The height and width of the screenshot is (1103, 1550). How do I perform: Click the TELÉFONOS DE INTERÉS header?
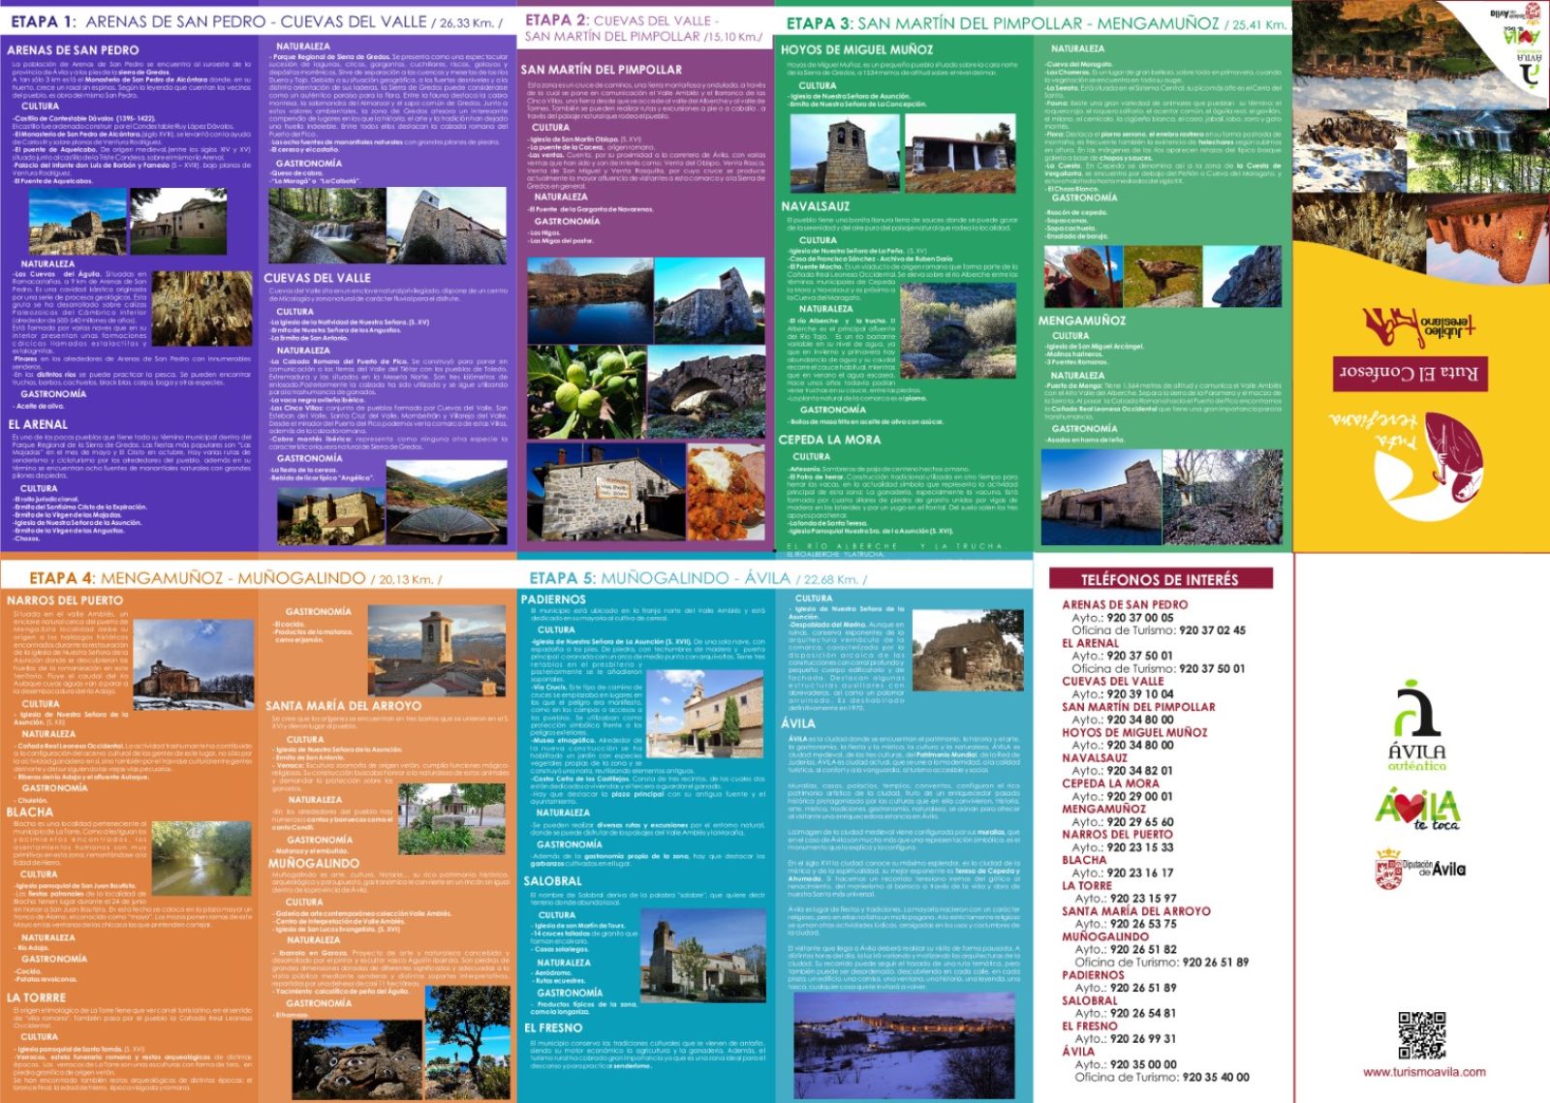(x=1160, y=579)
